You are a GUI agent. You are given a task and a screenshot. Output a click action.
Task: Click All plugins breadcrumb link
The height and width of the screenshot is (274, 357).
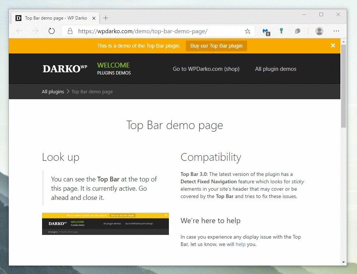click(x=53, y=91)
